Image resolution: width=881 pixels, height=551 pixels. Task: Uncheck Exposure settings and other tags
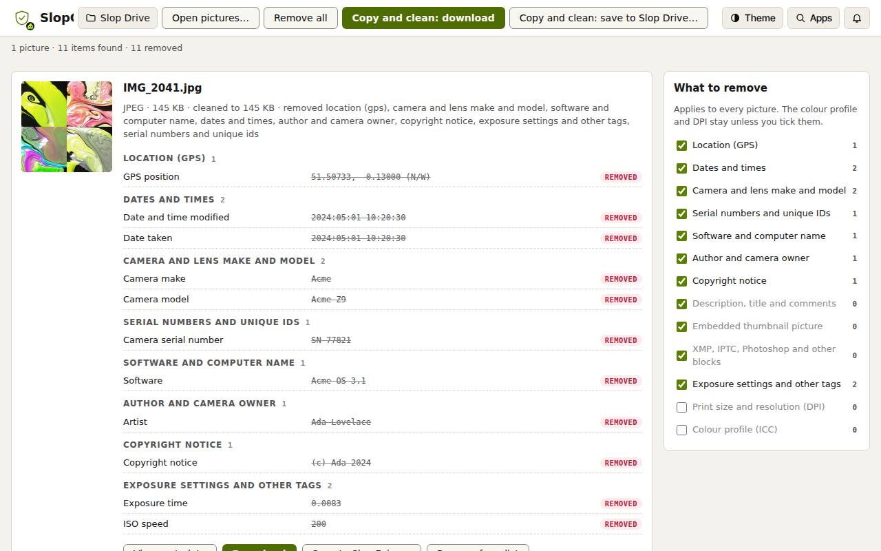(681, 384)
